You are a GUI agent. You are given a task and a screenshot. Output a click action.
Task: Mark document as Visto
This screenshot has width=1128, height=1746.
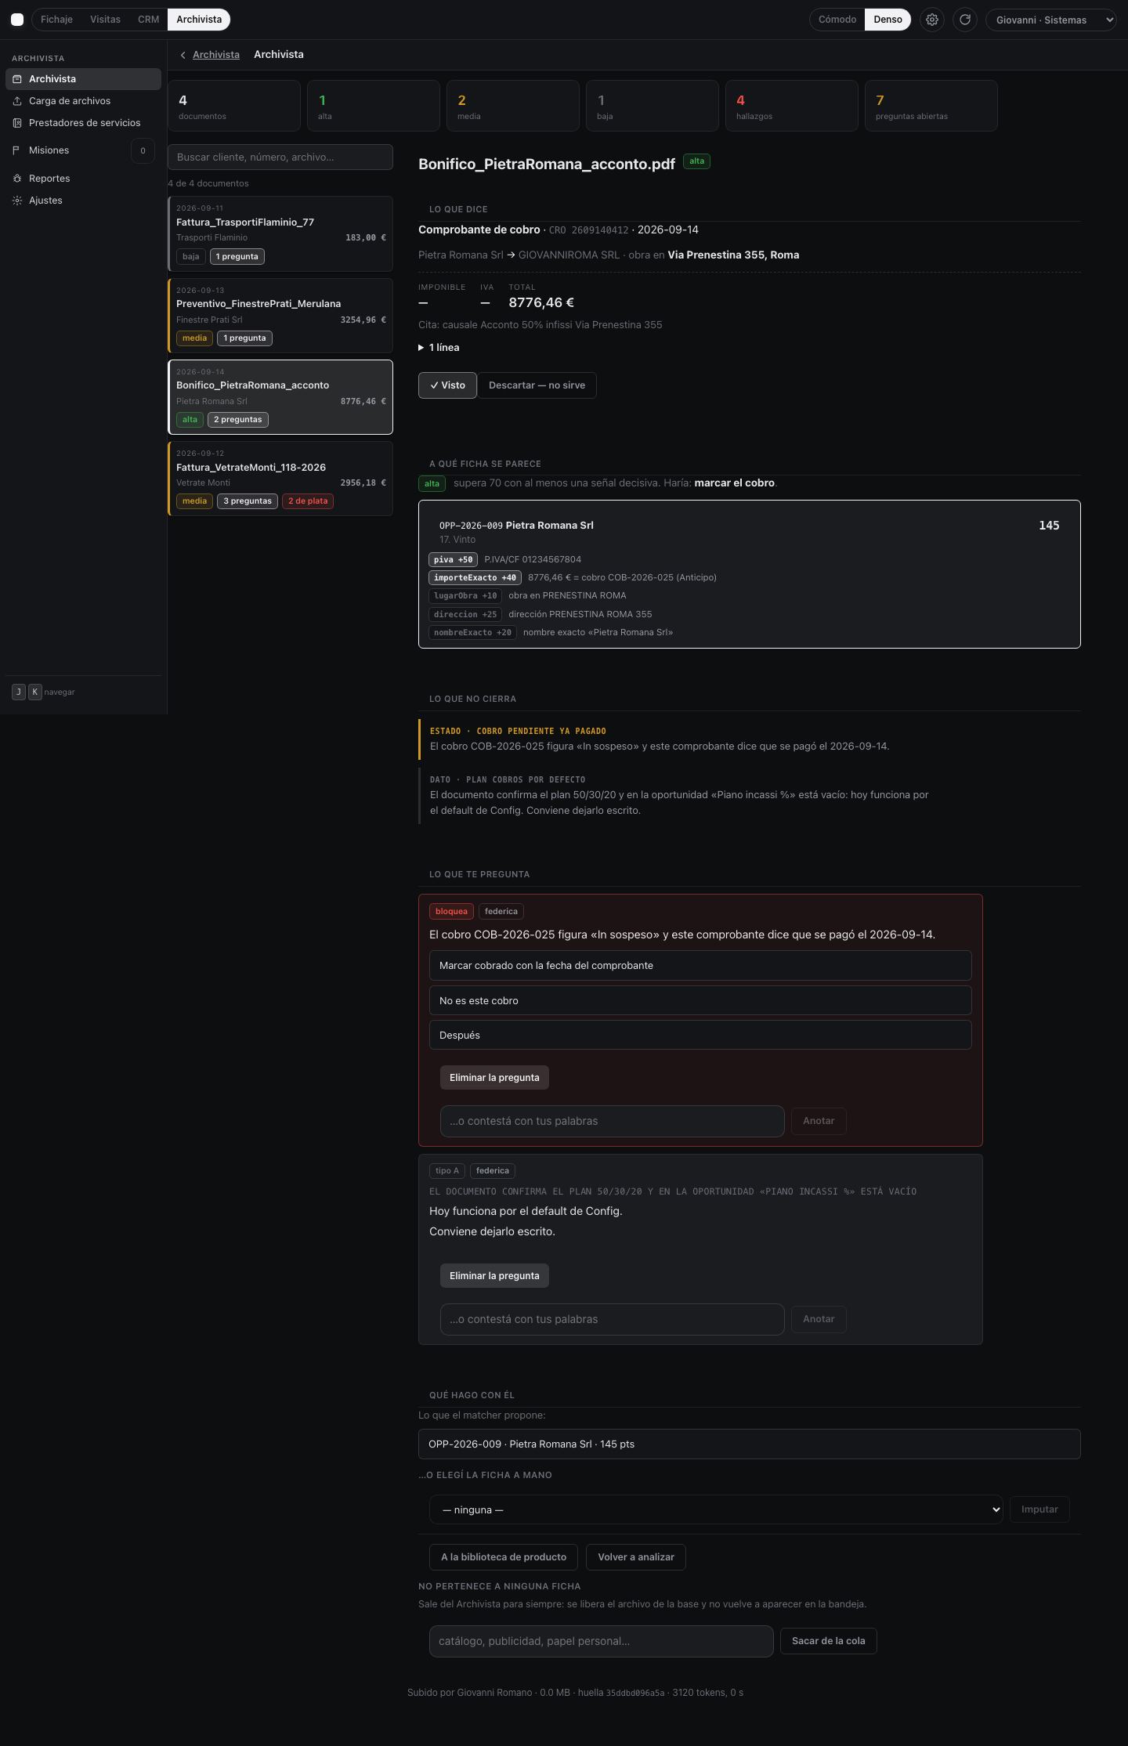447,385
